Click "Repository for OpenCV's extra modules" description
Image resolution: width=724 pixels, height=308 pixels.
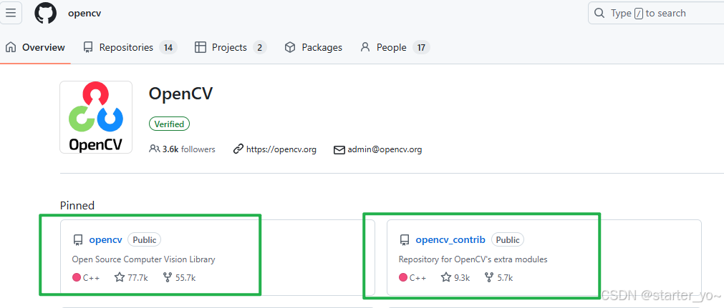click(473, 259)
